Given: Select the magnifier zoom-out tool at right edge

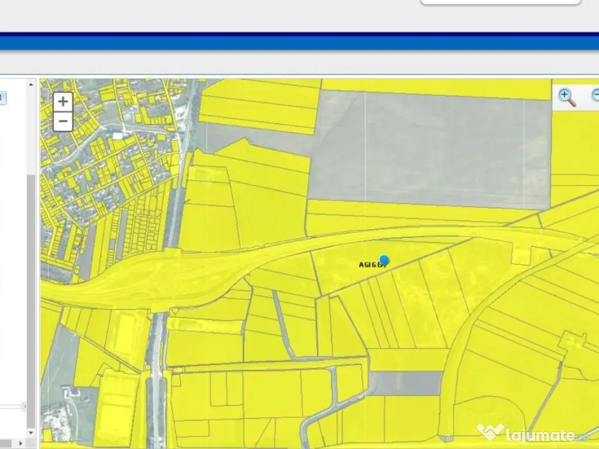Looking at the screenshot, I should [x=595, y=95].
